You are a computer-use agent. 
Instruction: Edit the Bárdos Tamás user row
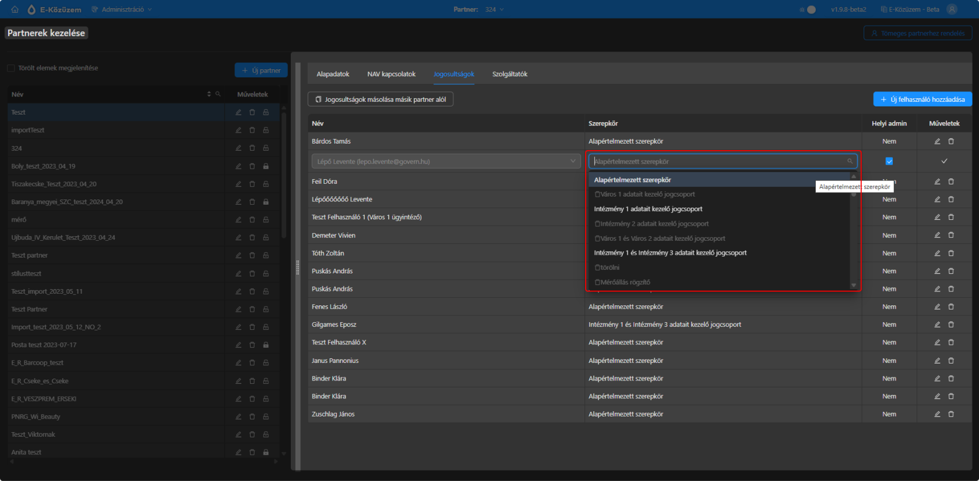tap(937, 141)
